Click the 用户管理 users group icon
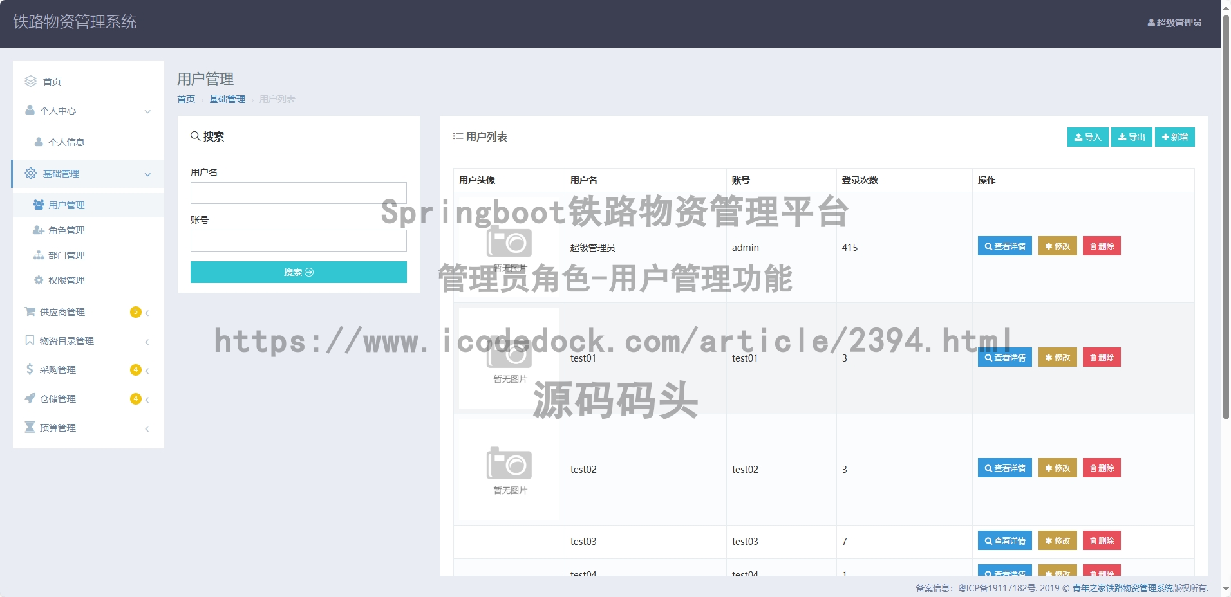 [39, 205]
